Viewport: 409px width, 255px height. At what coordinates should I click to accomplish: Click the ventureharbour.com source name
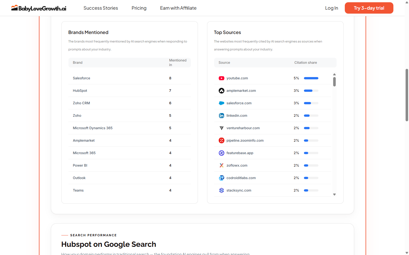(243, 128)
